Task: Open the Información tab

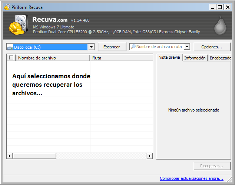Action: coord(195,58)
